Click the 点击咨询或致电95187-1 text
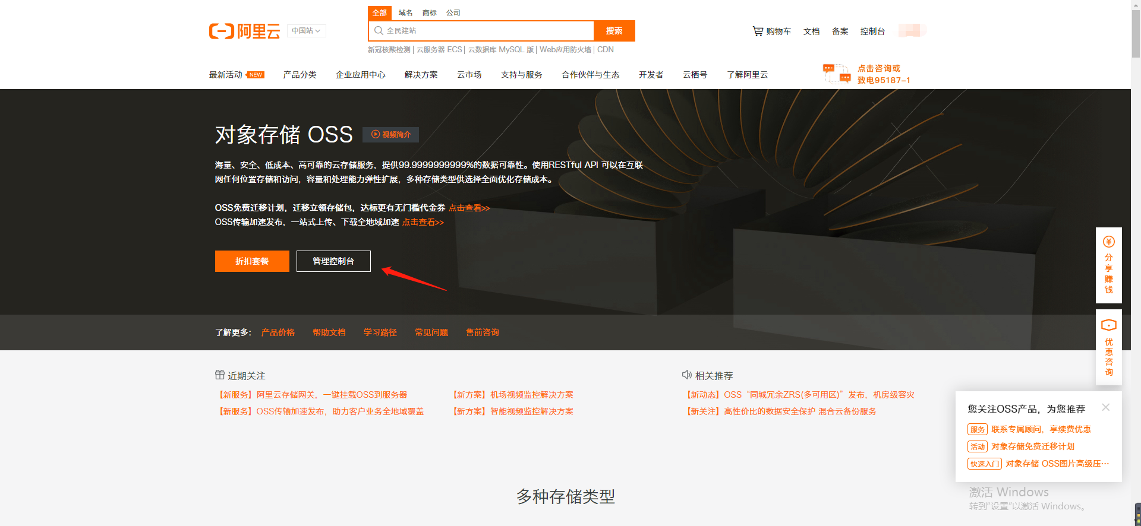1141x526 pixels. click(x=884, y=74)
